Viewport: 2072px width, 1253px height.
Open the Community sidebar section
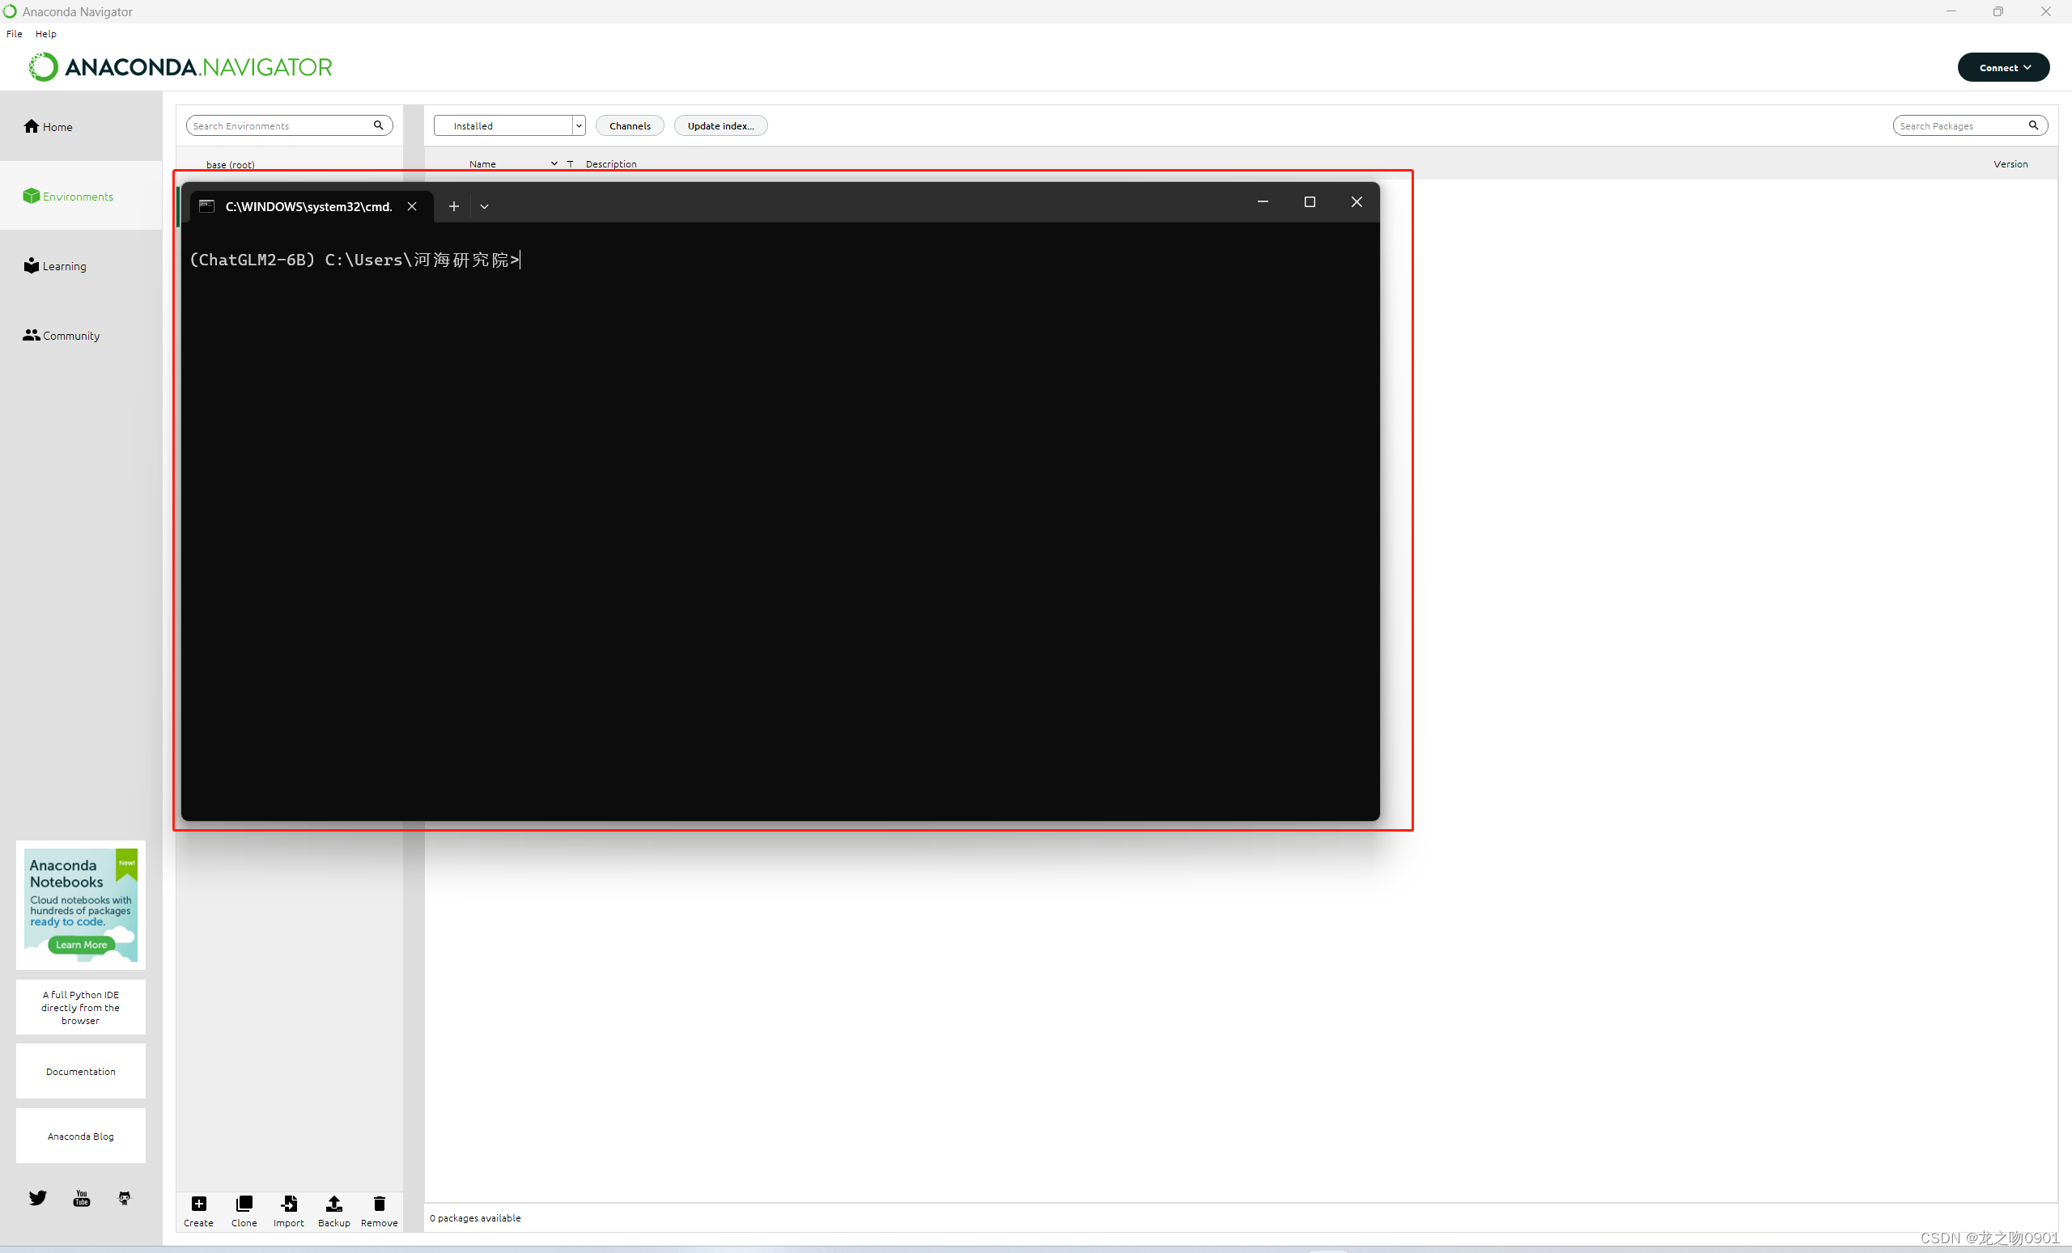[62, 336]
